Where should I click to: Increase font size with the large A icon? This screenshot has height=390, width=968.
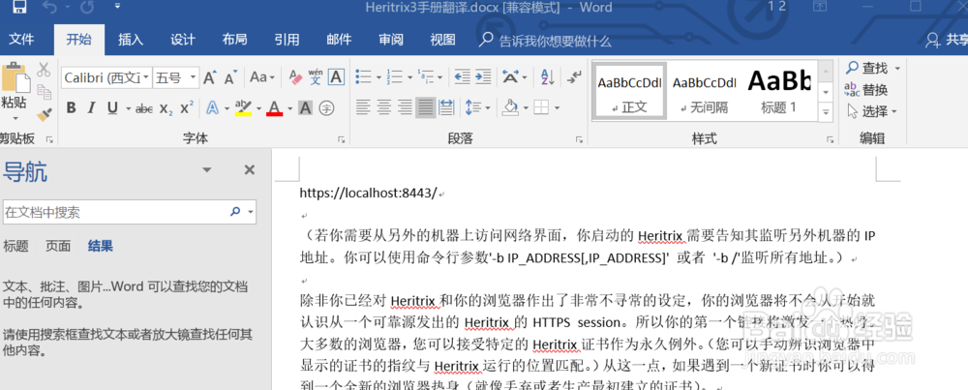[210, 77]
